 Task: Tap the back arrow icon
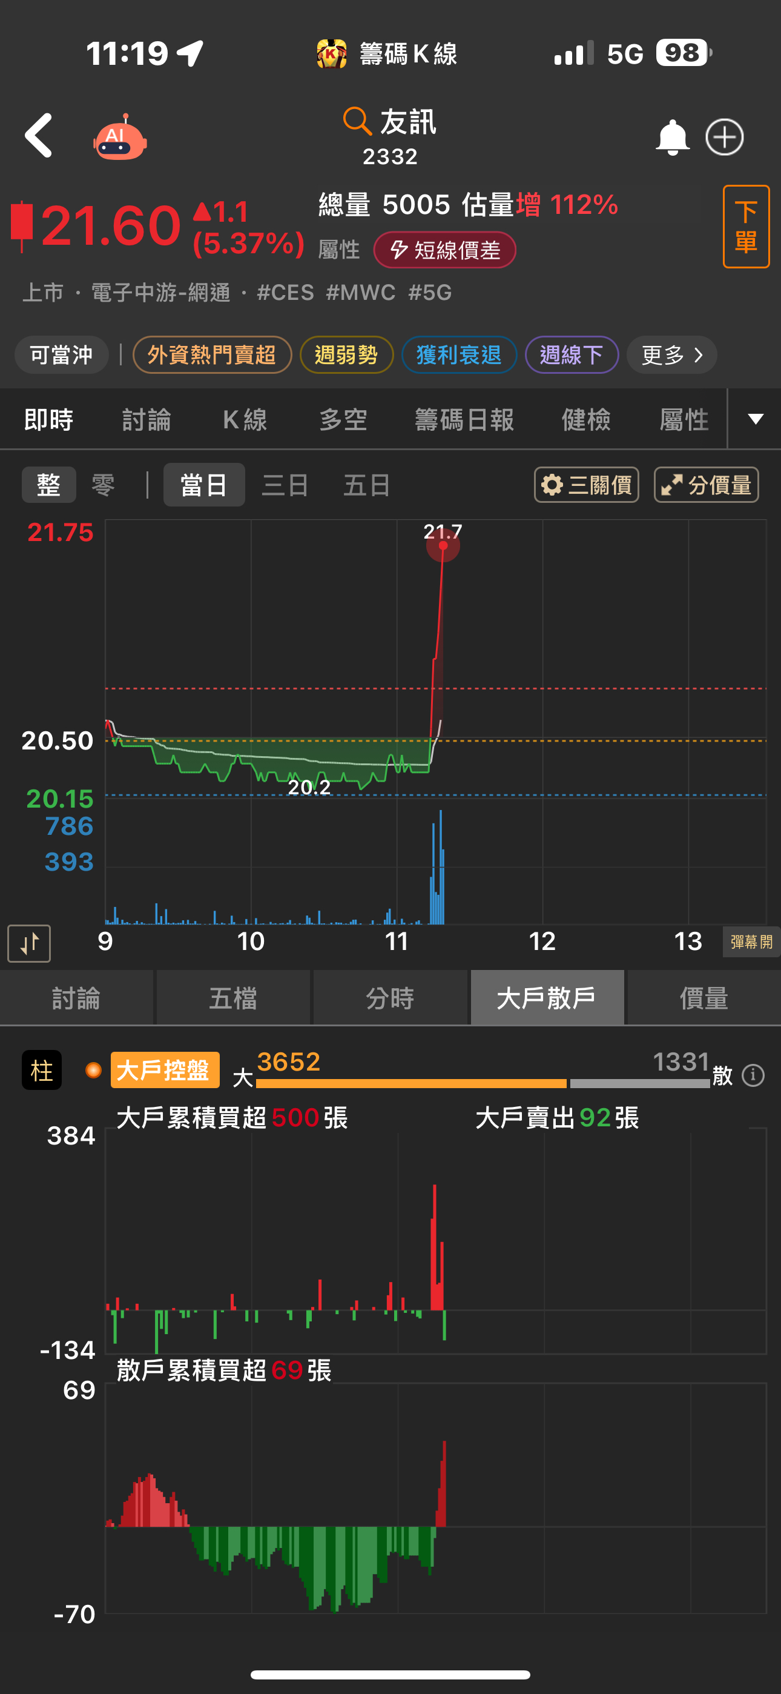pyautogui.click(x=39, y=136)
